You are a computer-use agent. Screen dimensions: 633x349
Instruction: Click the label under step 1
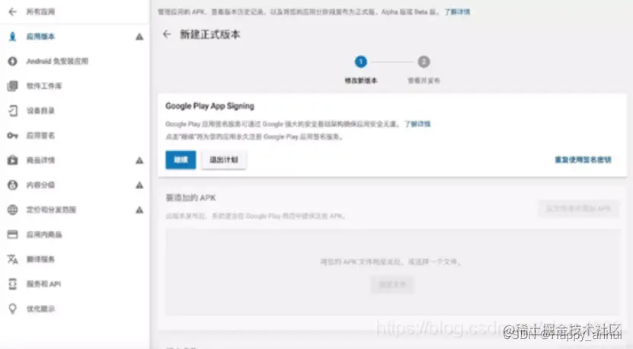[x=361, y=81]
